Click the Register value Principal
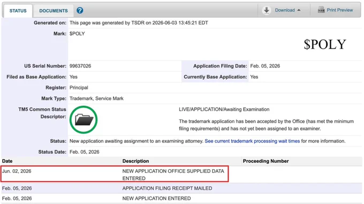Image resolution: width=364 pixels, height=204 pixels. point(79,87)
